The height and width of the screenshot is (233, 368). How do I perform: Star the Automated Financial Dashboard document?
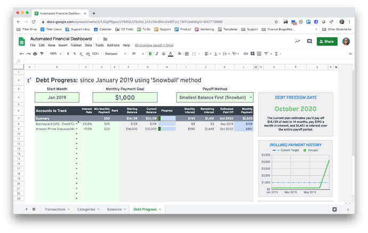click(99, 39)
